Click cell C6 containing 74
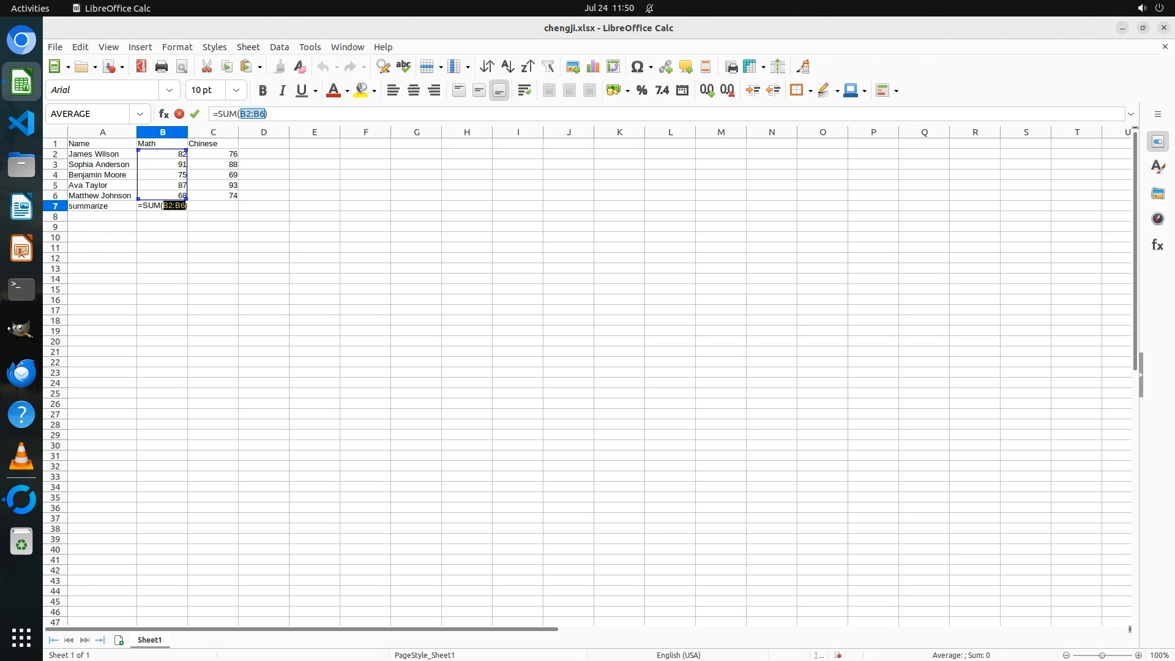1175x661 pixels. click(213, 196)
